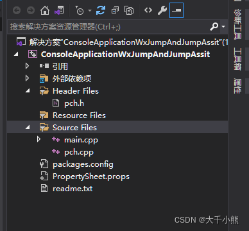Open the 工具箱 side tab

[237, 59]
